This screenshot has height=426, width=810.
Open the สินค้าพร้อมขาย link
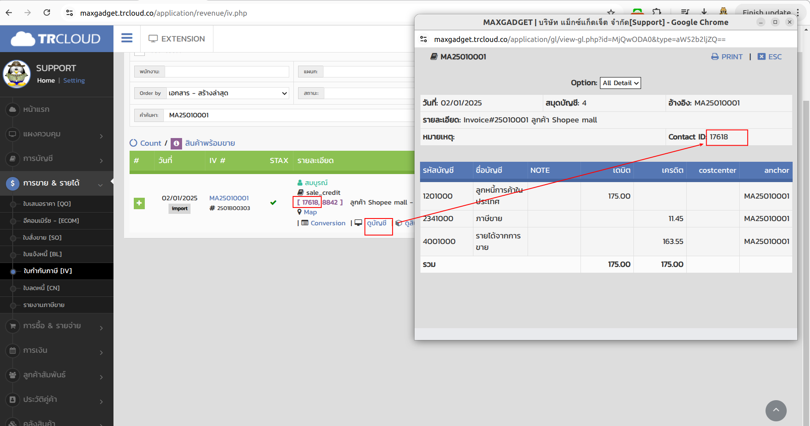point(210,143)
